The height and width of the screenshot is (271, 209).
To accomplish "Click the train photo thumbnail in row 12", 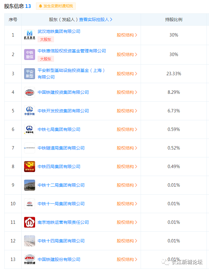I will click(x=29, y=241).
